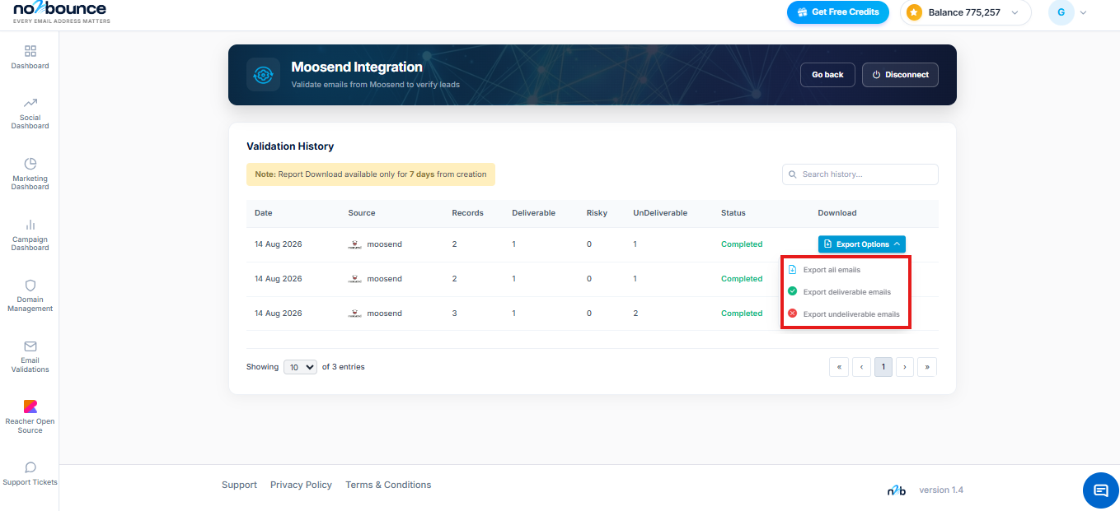Click the Get Free Credits button

point(838,12)
